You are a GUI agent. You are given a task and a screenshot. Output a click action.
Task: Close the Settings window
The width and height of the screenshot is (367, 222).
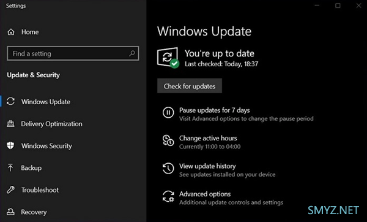coord(358,6)
